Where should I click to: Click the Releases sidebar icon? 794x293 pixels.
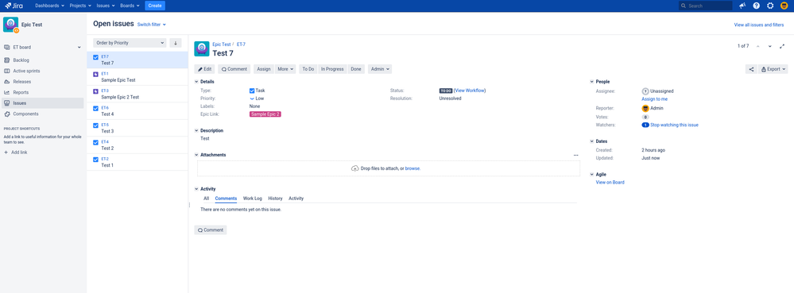click(x=7, y=82)
